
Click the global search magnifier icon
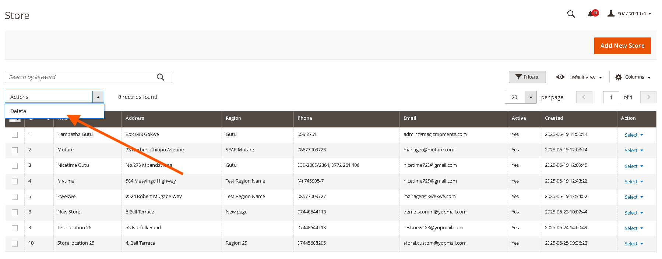[x=571, y=14]
